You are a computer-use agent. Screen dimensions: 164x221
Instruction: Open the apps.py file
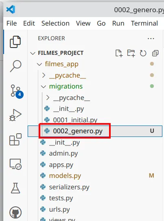point(61,165)
